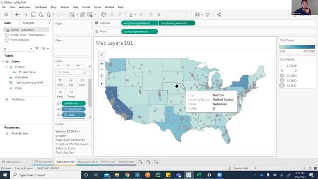Switch to the Map Layers 101.2 sheet tab

87,162
